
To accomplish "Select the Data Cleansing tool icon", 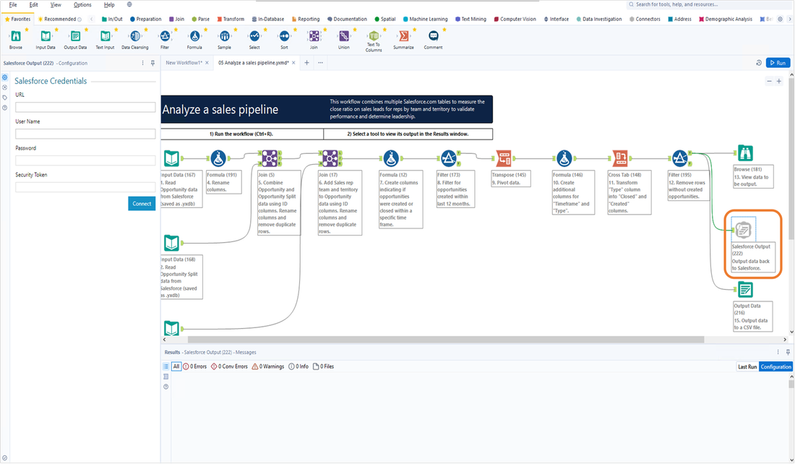I will coord(135,36).
